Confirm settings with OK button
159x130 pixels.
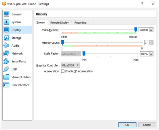pyautogui.click(x=127, y=125)
